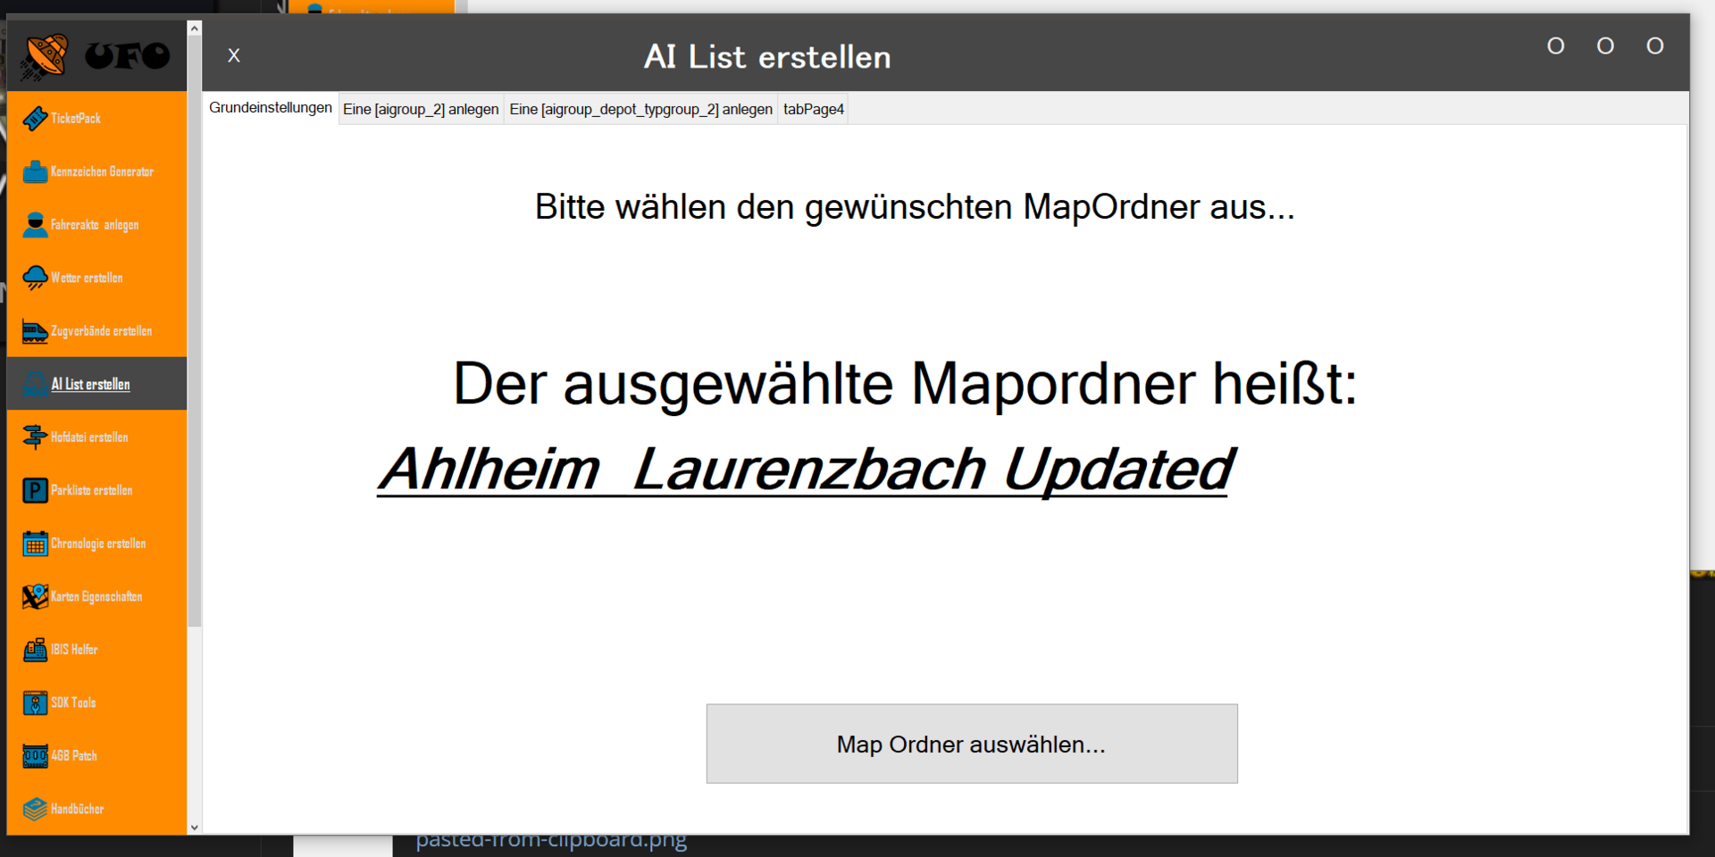The height and width of the screenshot is (857, 1715).
Task: Switch to the Grundeinstellungen tab
Action: click(270, 108)
